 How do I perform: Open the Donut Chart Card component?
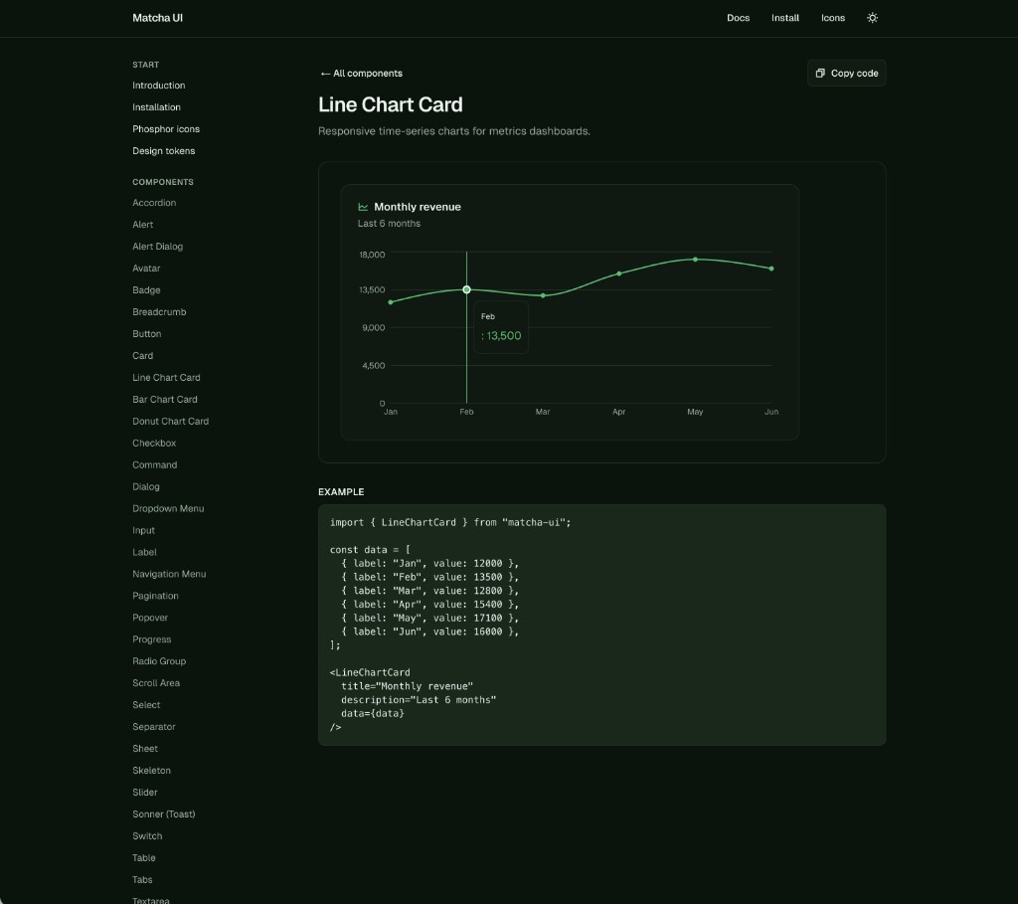point(170,421)
